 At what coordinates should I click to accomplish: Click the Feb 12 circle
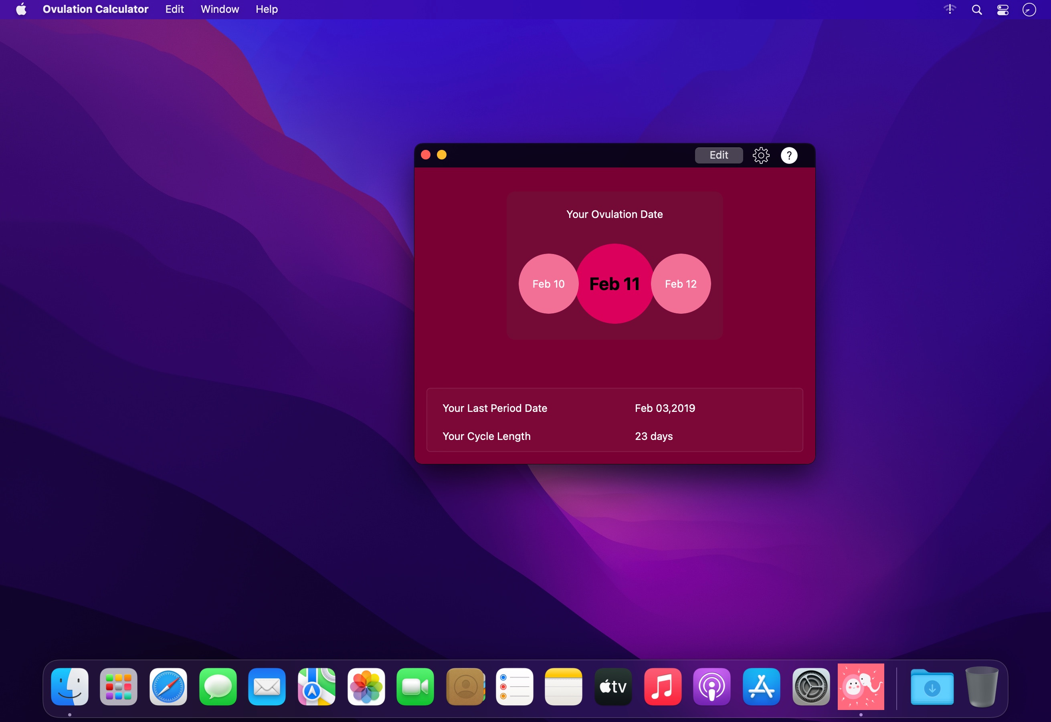[x=680, y=284]
